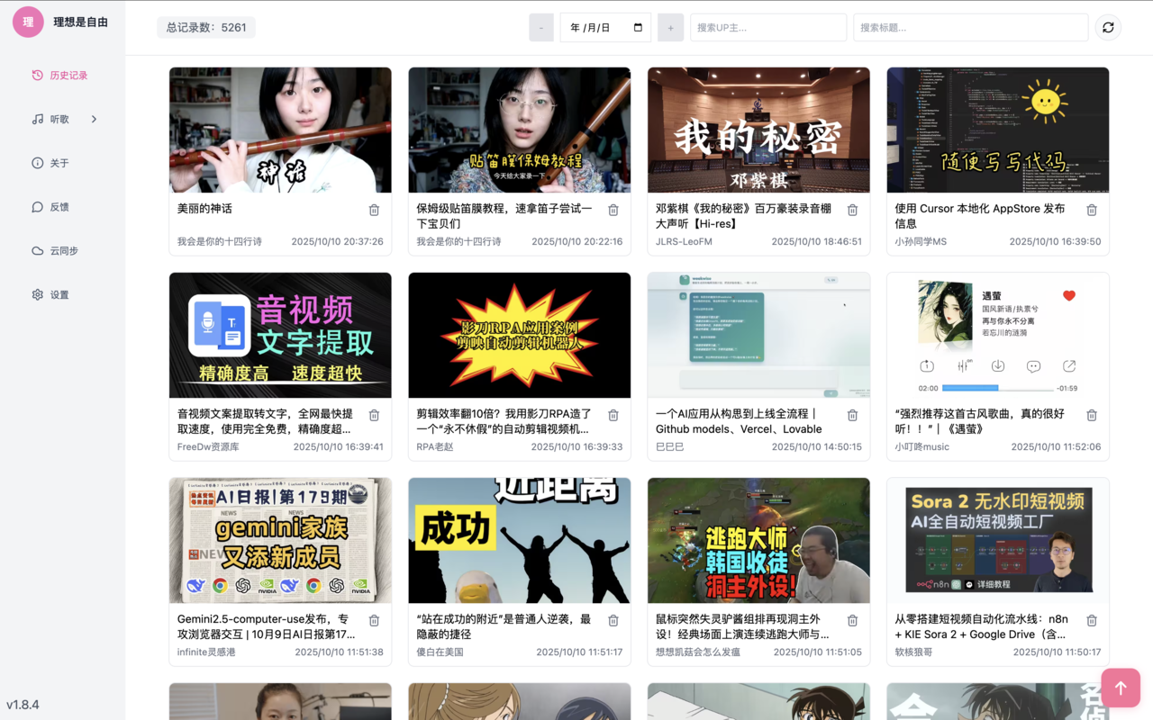
Task: Click the 理 avatar logo
Action: tap(28, 22)
